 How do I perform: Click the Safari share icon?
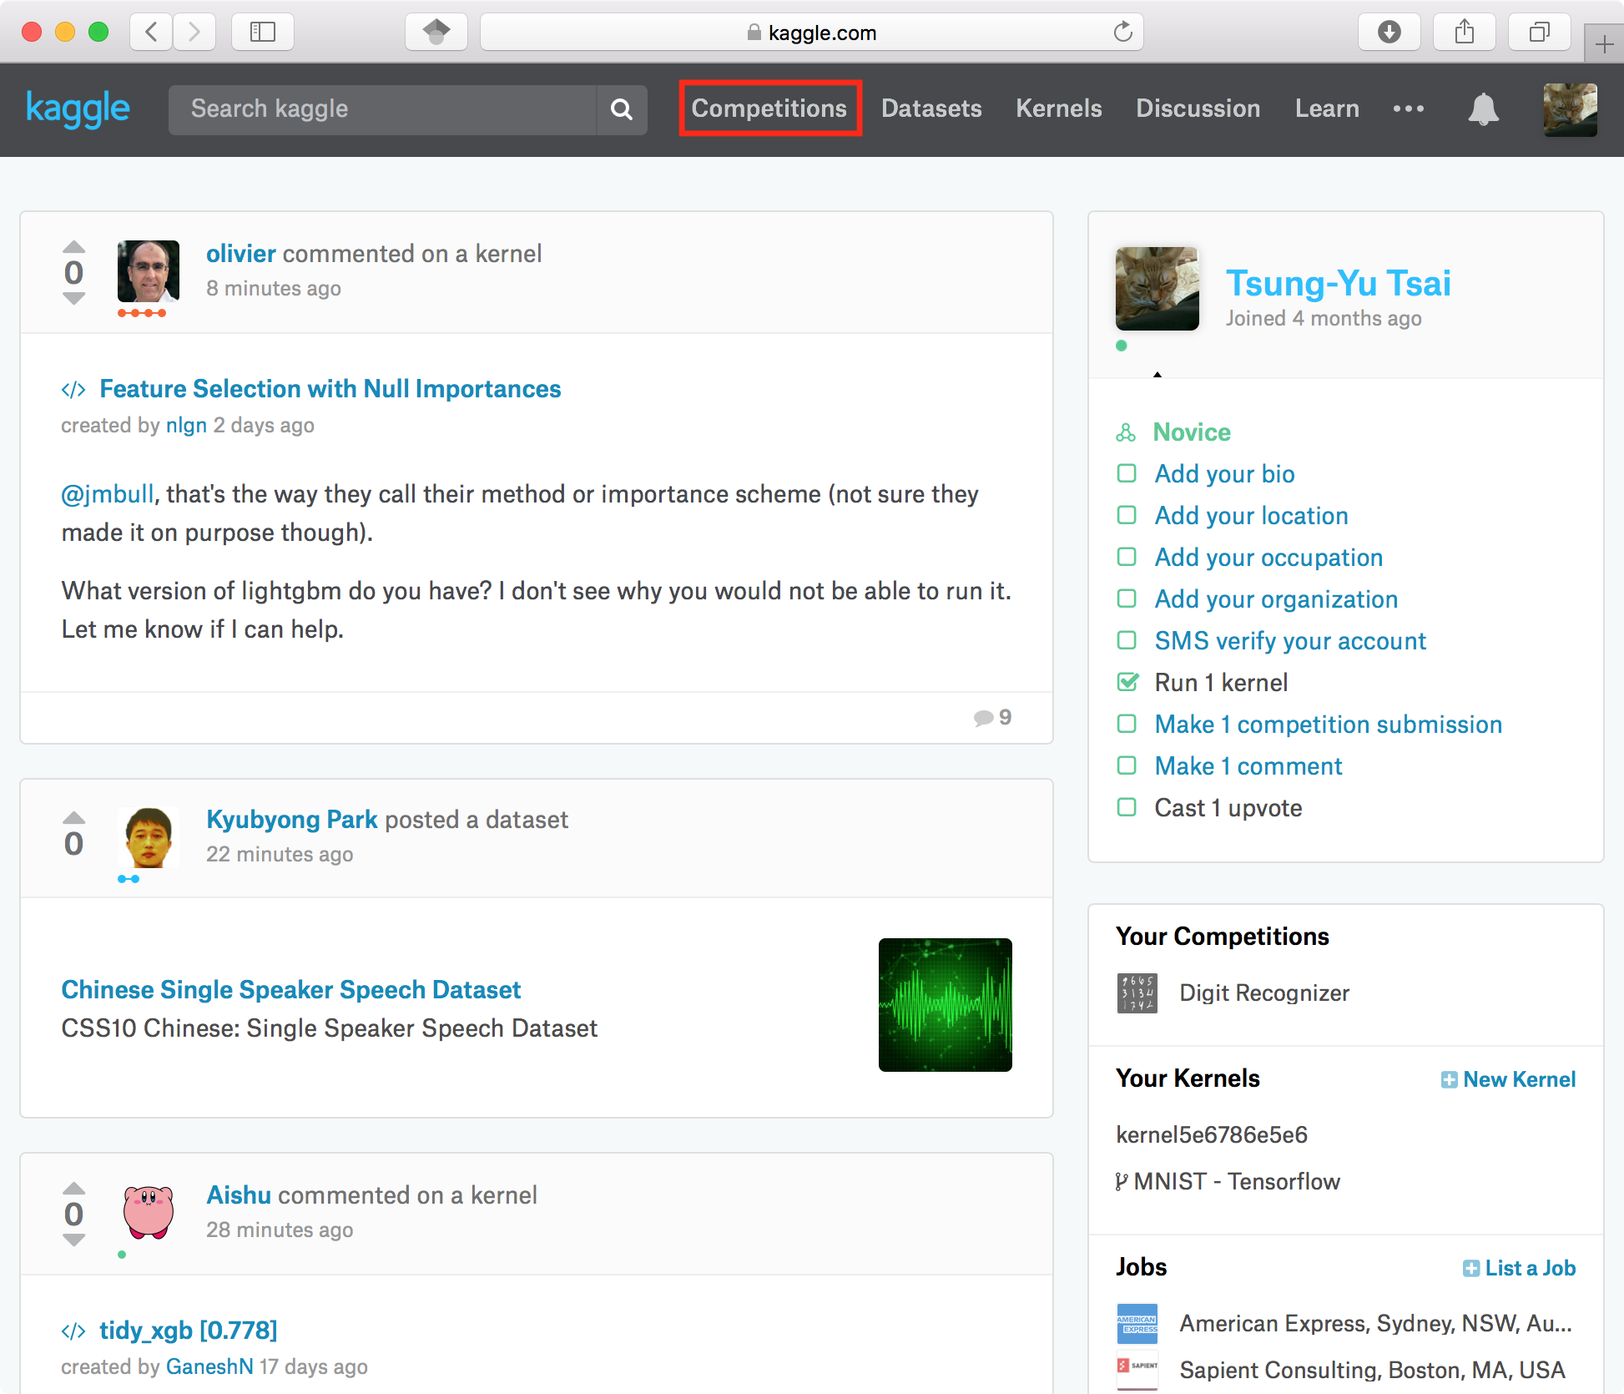(x=1464, y=33)
